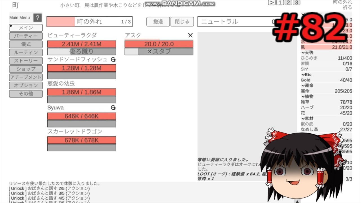
Task: Open the ルーティン menu
Action: point(26,52)
